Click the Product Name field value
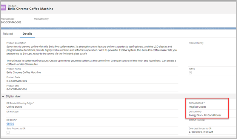The height and width of the screenshot is (139, 237). coord(23,73)
